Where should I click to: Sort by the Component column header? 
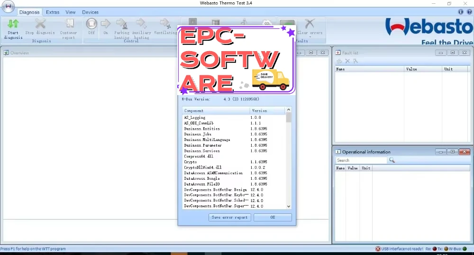click(216, 111)
